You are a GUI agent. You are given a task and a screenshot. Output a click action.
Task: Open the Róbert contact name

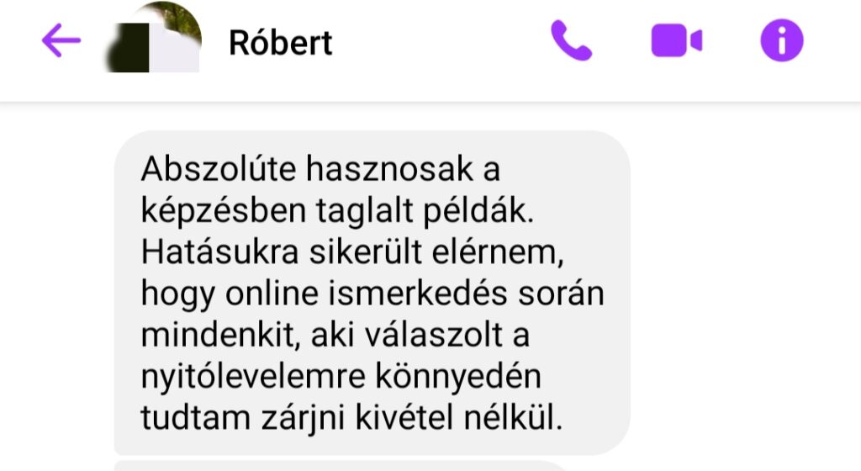(x=281, y=43)
